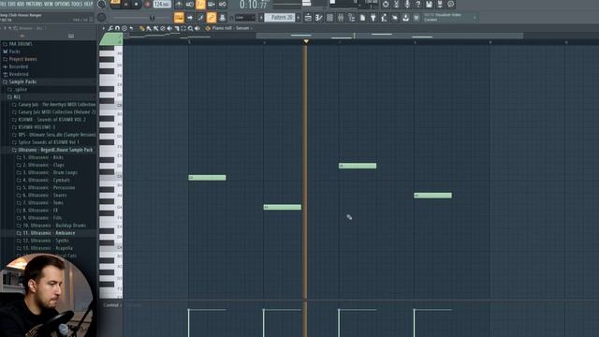The height and width of the screenshot is (337, 599).
Task: Click the pause transport button
Action: (125, 4)
